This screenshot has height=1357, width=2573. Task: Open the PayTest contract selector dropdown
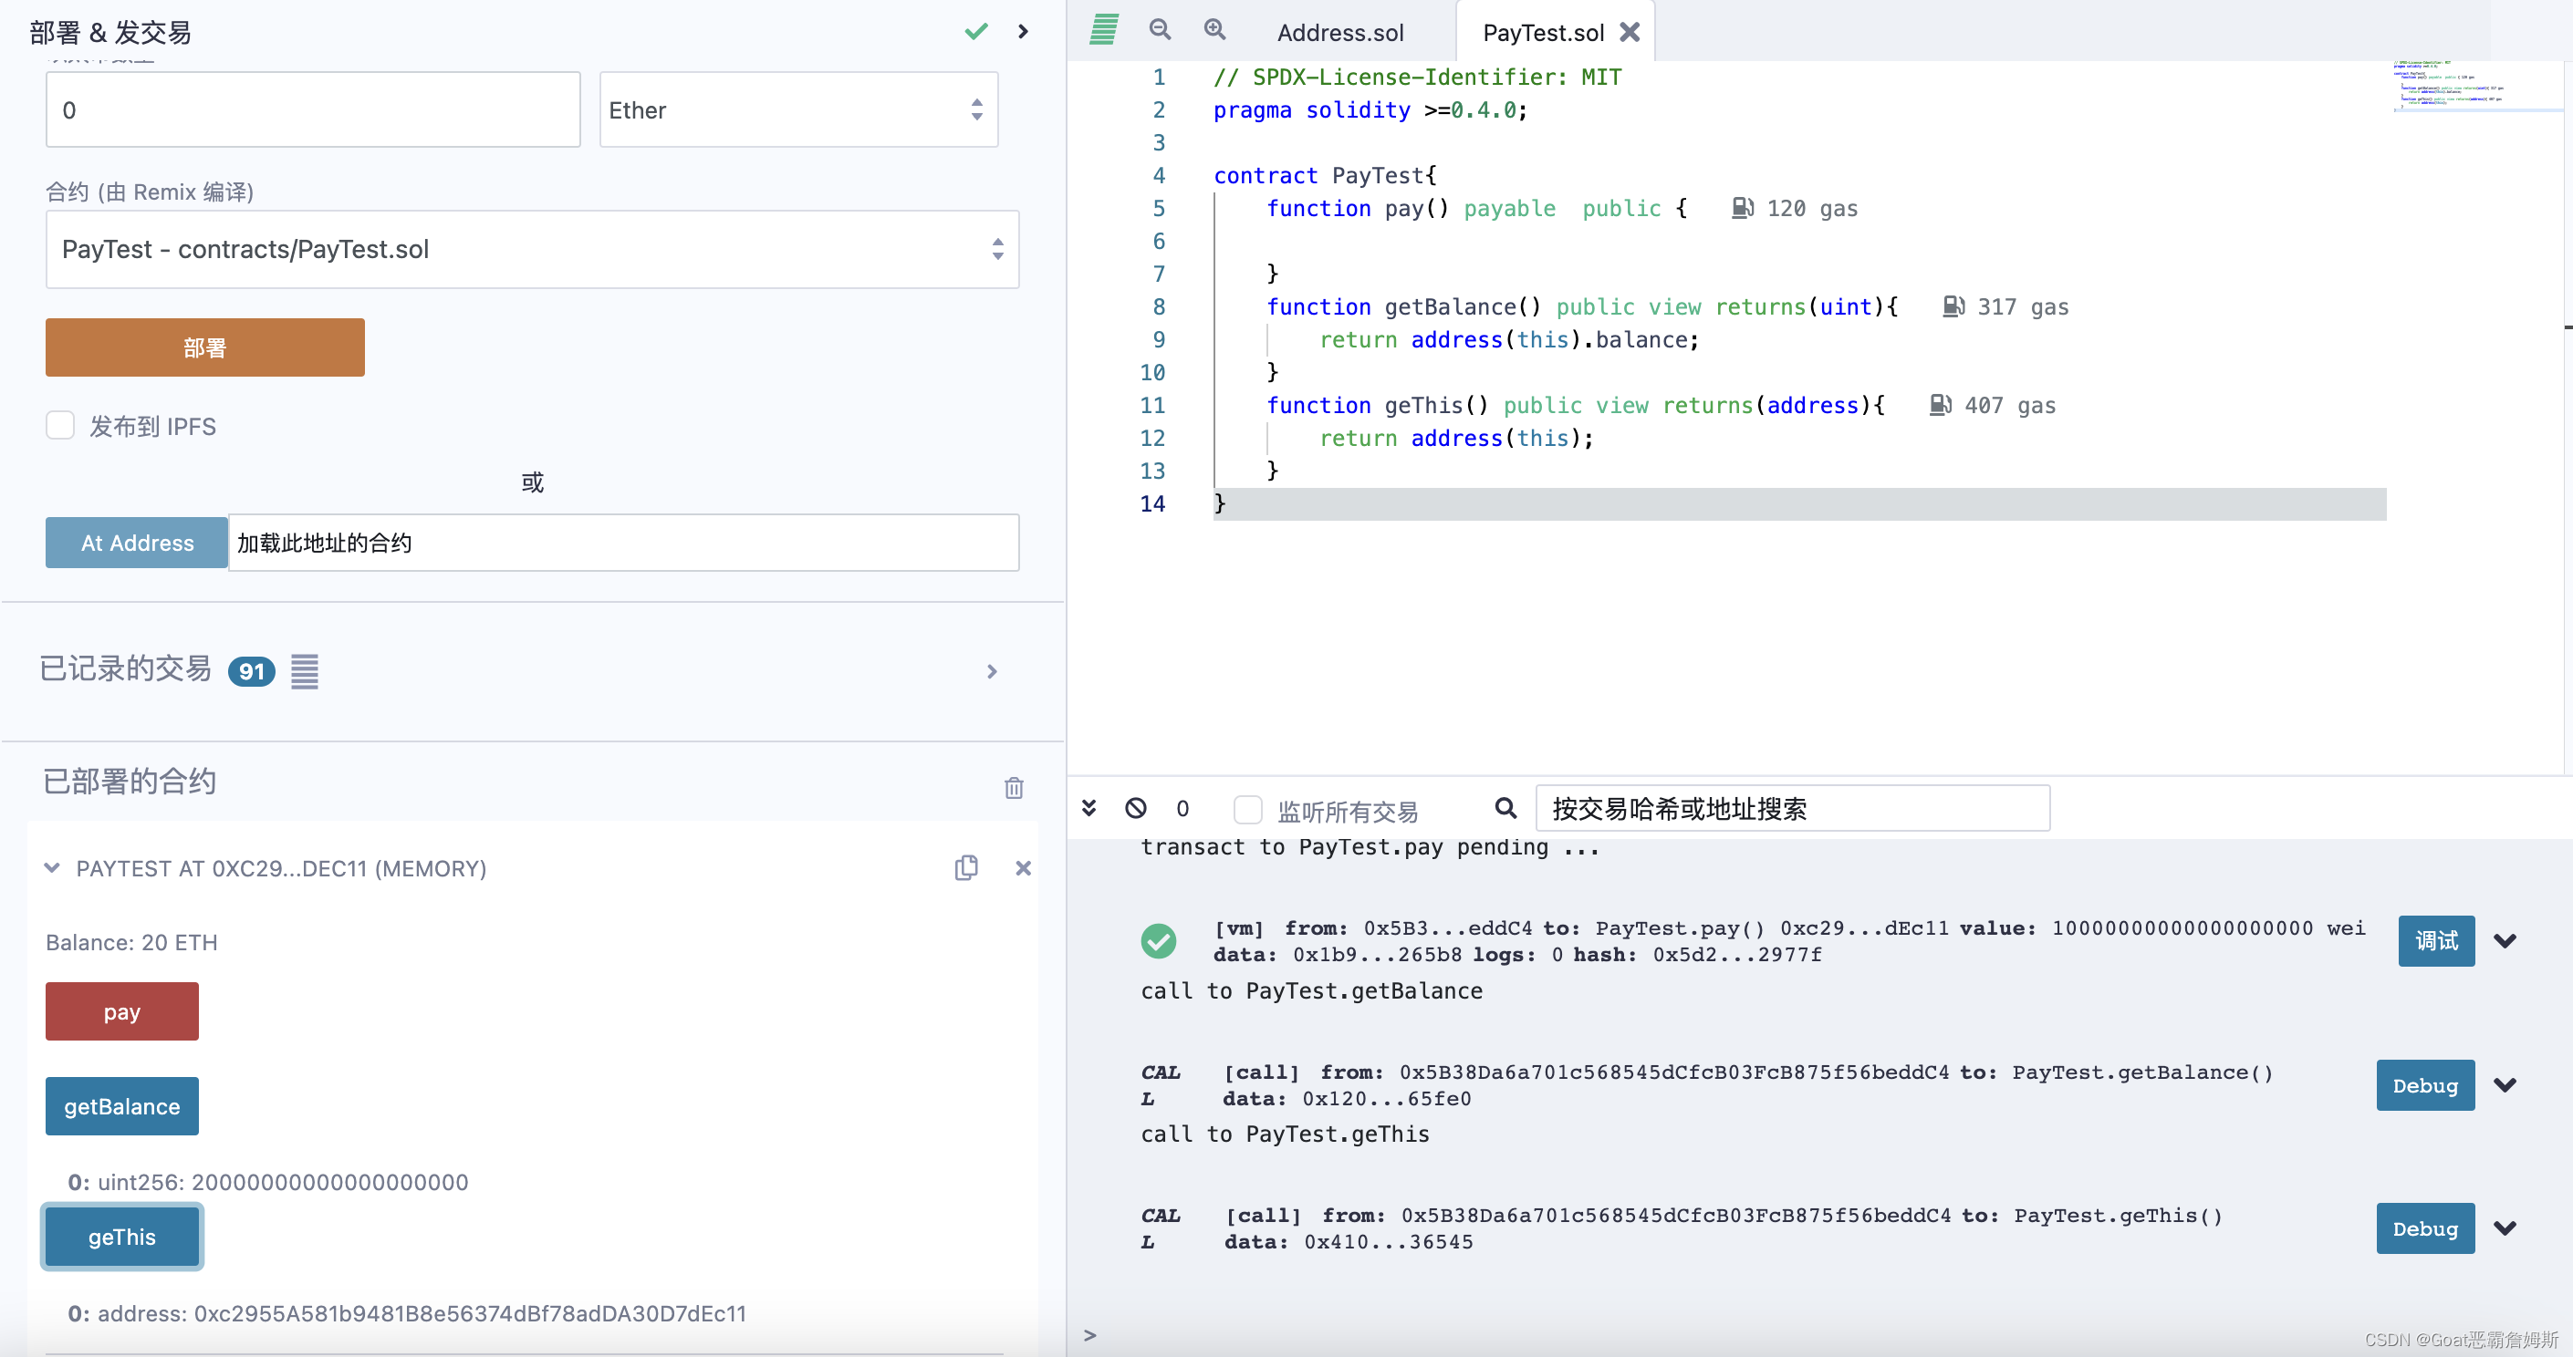point(532,250)
